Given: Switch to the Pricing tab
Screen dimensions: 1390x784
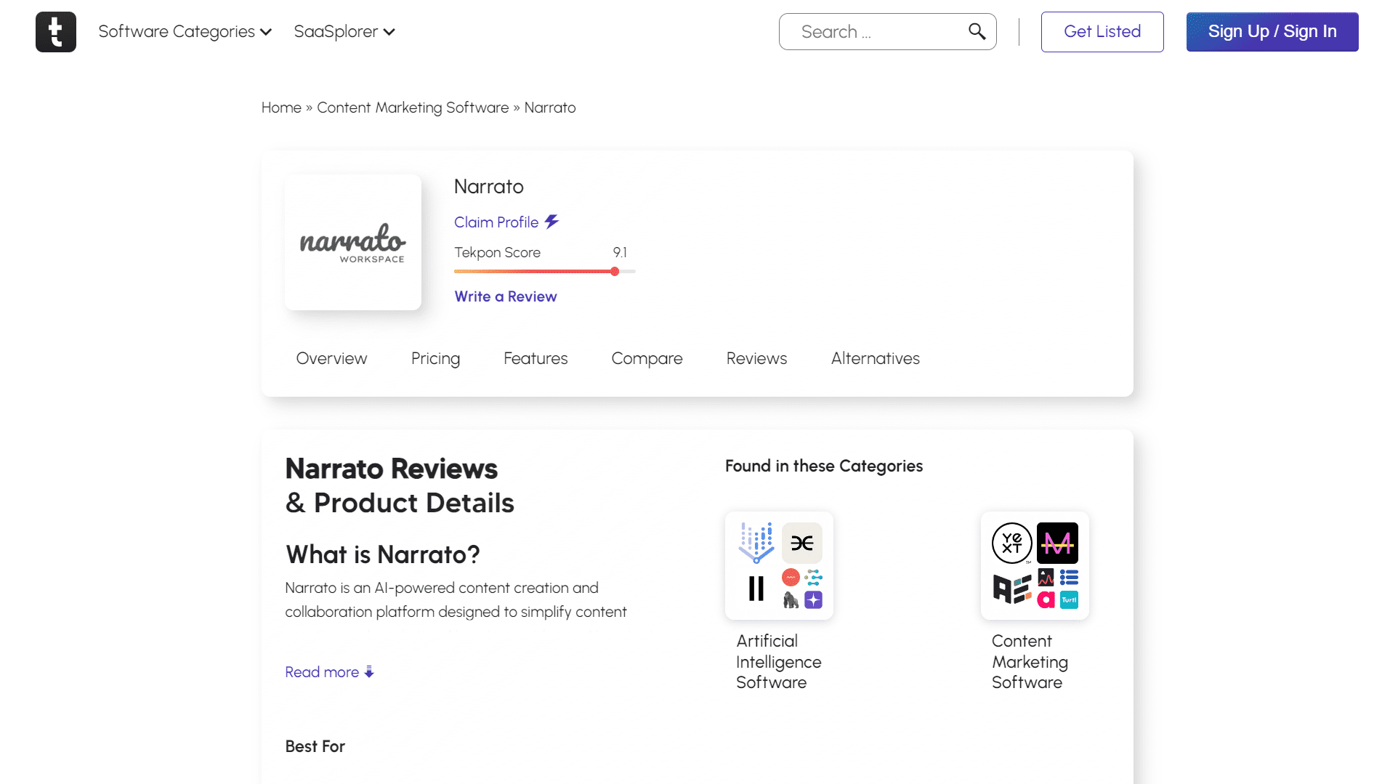Looking at the screenshot, I should point(435,358).
